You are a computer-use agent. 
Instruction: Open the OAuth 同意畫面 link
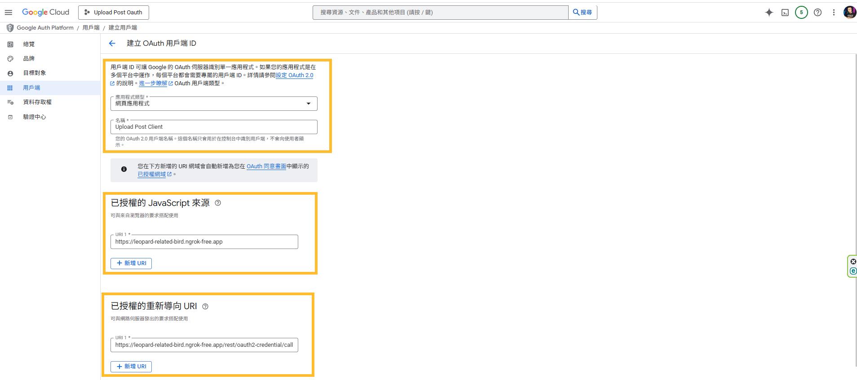pos(266,166)
